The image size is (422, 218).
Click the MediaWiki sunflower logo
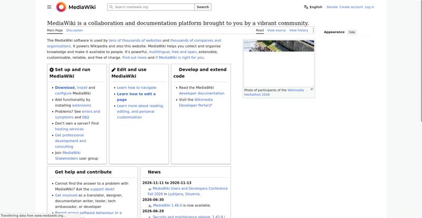(61, 7)
